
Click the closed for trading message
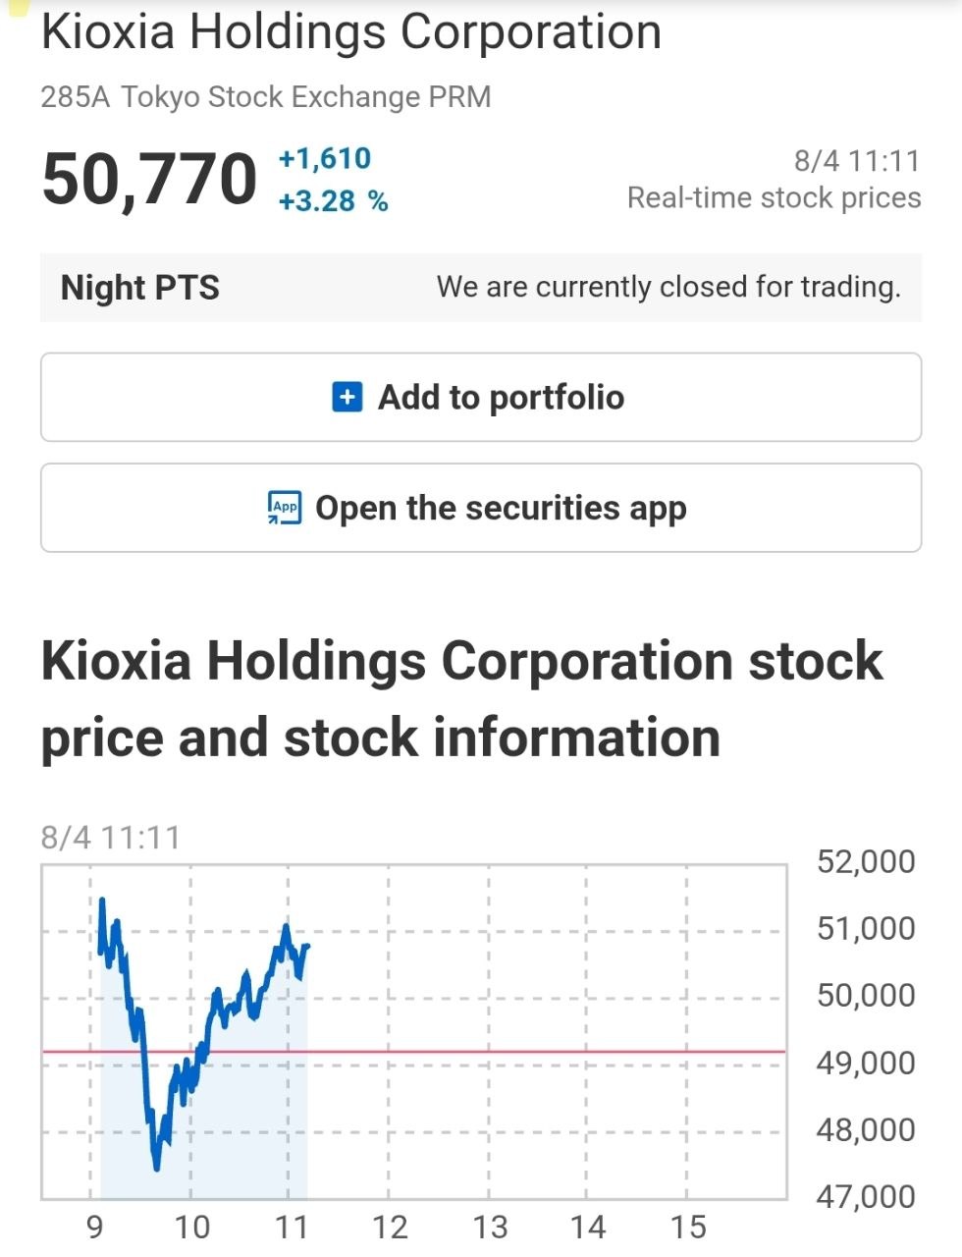point(668,287)
